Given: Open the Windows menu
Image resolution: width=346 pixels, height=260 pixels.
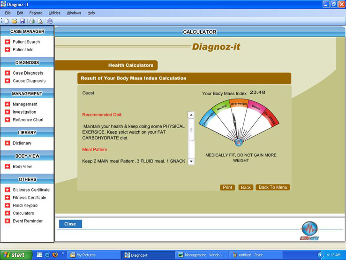Looking at the screenshot, I should point(74,13).
